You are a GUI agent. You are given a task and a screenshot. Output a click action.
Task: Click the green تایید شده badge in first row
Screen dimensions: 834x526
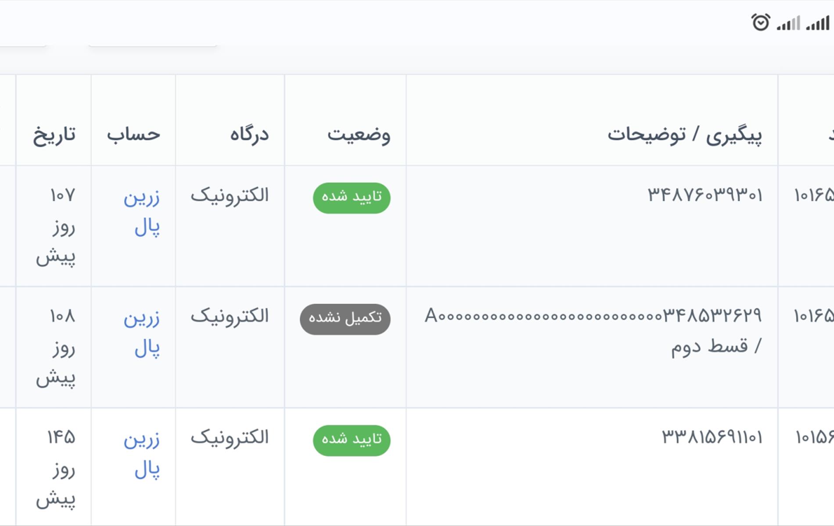coord(352,198)
